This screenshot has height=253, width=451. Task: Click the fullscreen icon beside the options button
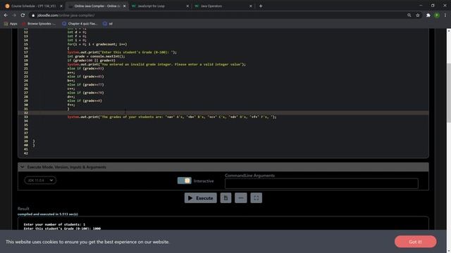coord(256,198)
